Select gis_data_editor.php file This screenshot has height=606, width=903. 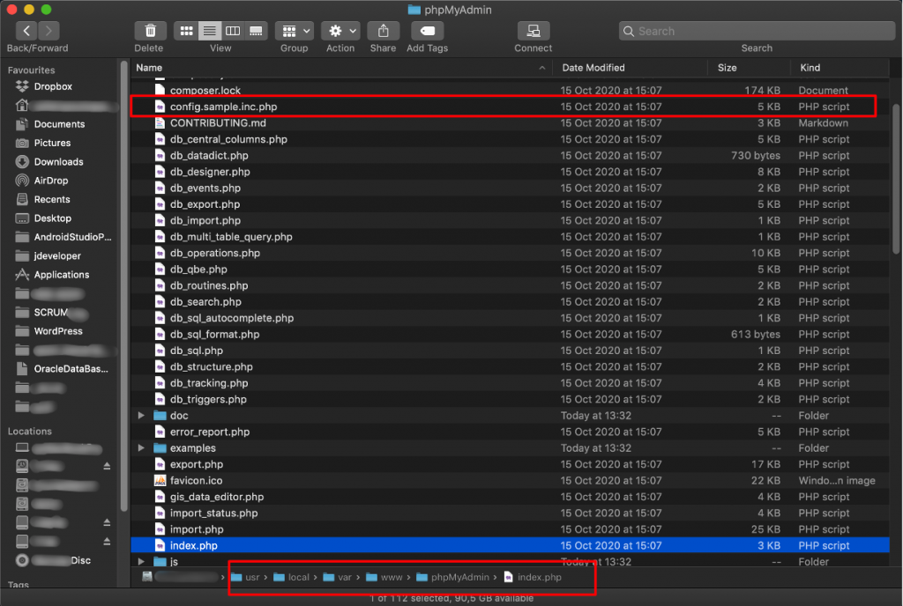coord(511,497)
